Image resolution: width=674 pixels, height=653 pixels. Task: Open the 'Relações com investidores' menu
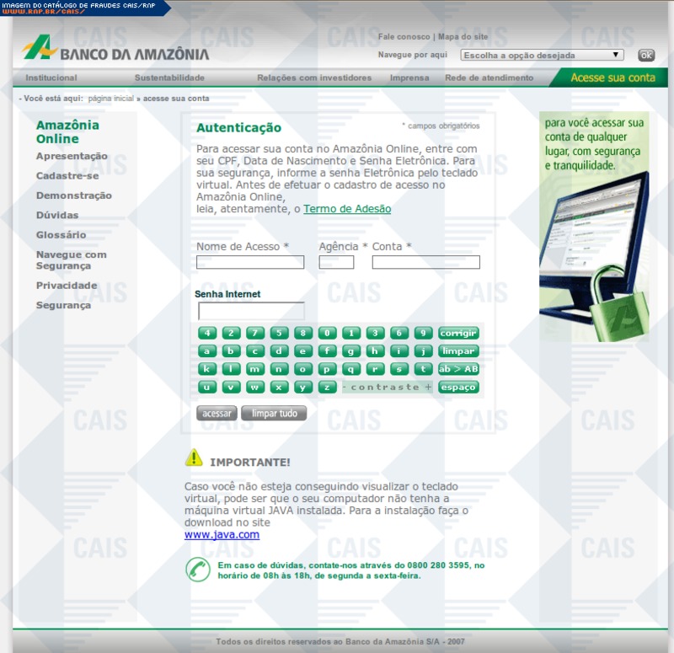click(314, 78)
